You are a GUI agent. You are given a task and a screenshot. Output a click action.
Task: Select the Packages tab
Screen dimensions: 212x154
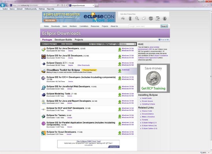coord(47,40)
